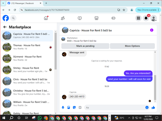Attach a file using the photo icon
The height and width of the screenshot is (121, 162).
[69, 107]
